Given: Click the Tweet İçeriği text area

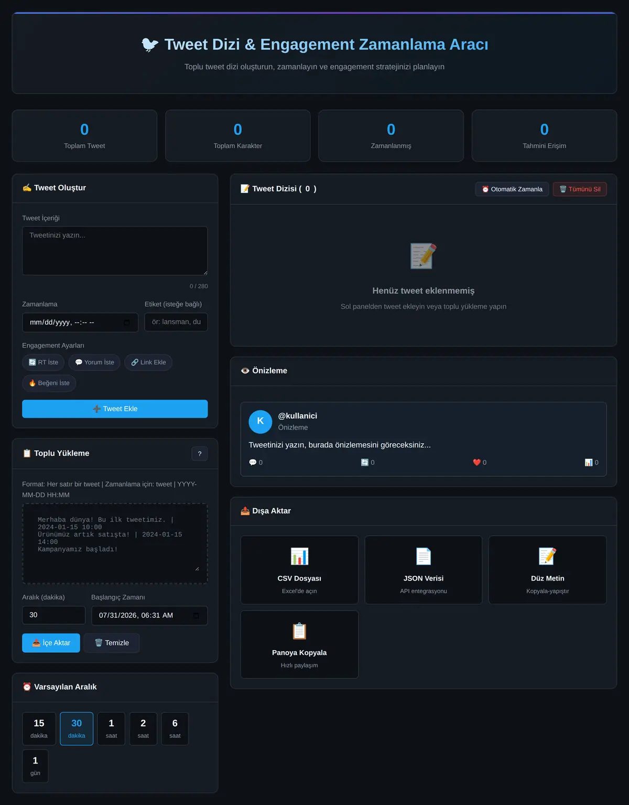Looking at the screenshot, I should tap(115, 251).
